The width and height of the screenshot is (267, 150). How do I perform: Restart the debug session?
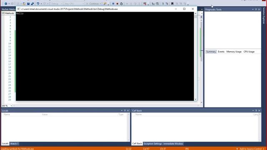(121, 4)
